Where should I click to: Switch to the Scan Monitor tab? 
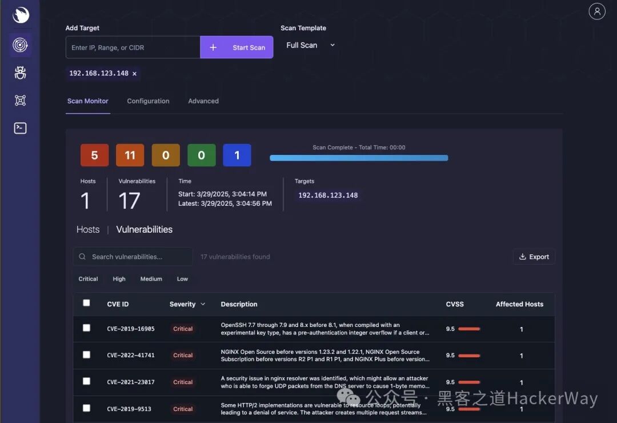[88, 101]
